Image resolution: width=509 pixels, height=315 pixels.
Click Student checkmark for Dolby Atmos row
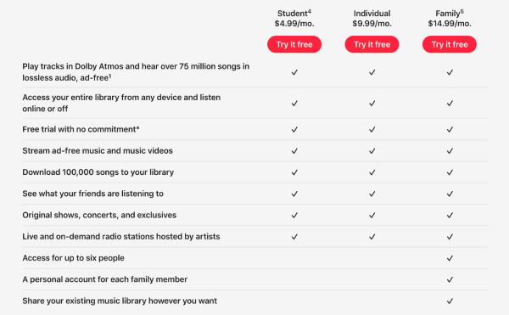click(x=294, y=72)
